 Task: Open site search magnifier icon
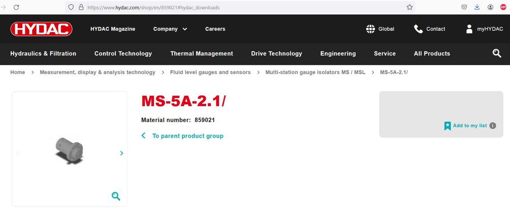click(x=497, y=53)
